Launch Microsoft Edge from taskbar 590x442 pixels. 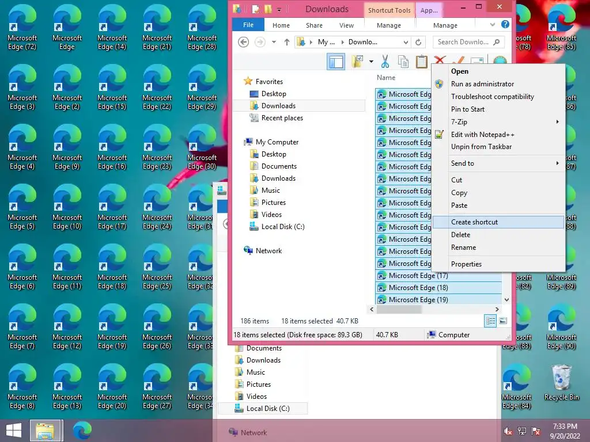click(82, 430)
